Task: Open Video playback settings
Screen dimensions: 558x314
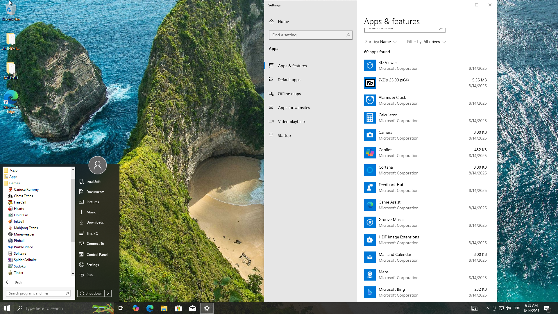Action: click(x=311, y=122)
